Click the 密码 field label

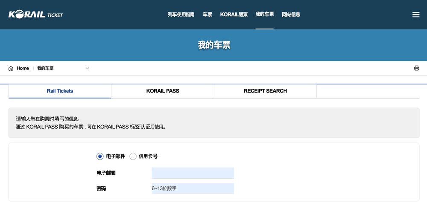(101, 188)
